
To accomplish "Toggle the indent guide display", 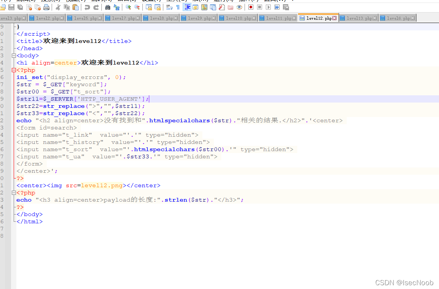I will [187, 7].
